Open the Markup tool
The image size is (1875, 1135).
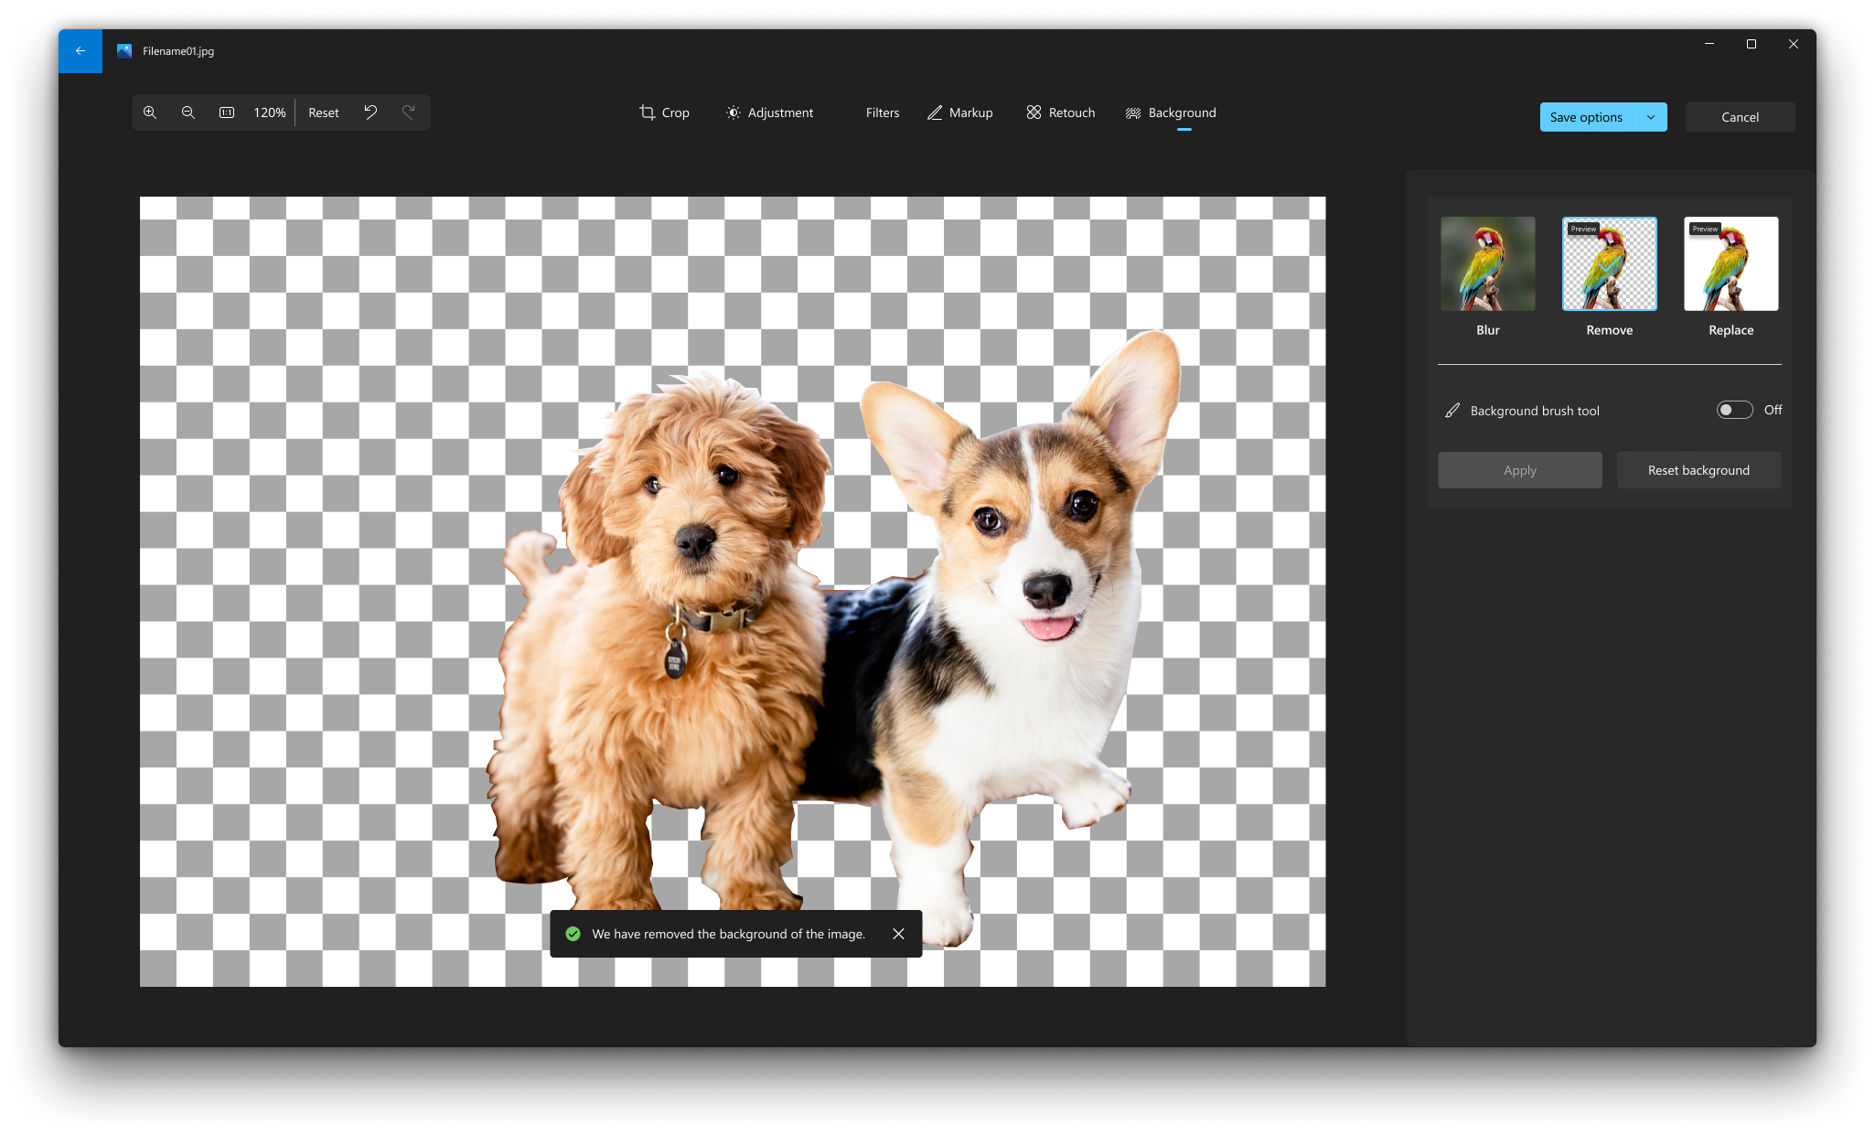[959, 111]
